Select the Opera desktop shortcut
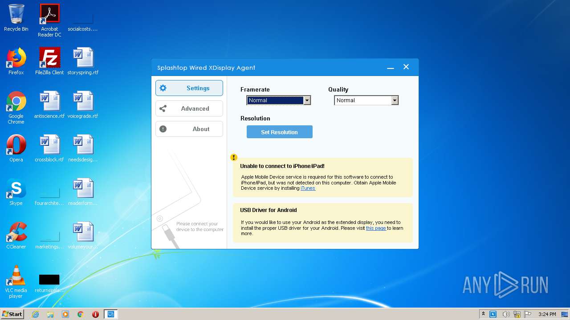 (16, 148)
